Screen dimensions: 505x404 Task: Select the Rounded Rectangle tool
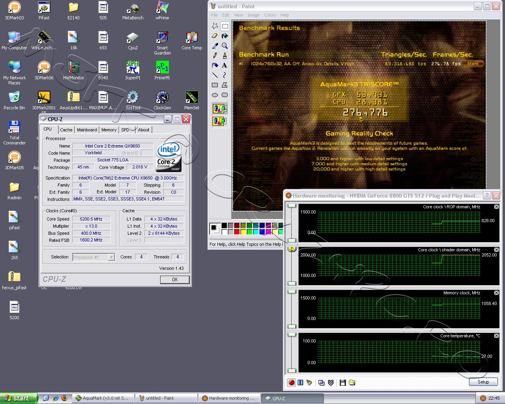[x=225, y=95]
